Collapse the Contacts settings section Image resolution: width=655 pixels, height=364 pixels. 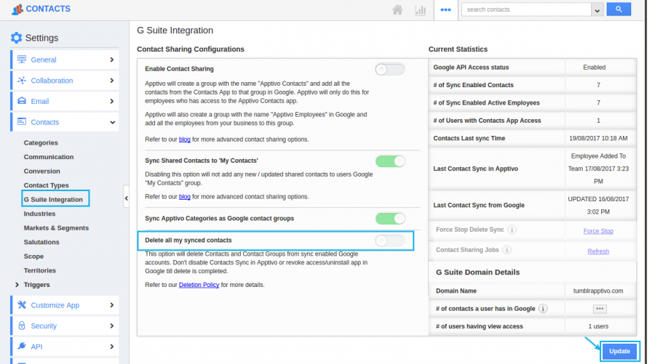112,122
